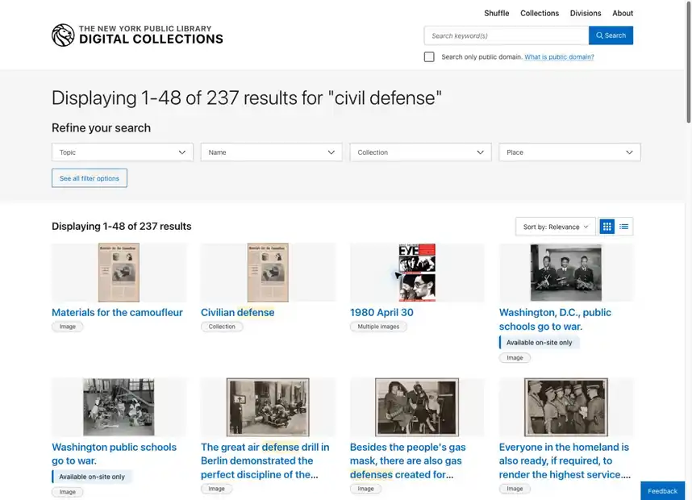Click the 1980 April 30 EYE magazine thumbnail
The height and width of the screenshot is (500, 692).
click(417, 273)
